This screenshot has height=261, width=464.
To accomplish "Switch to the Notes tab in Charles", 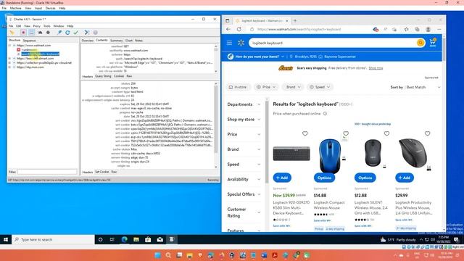I will (138, 41).
